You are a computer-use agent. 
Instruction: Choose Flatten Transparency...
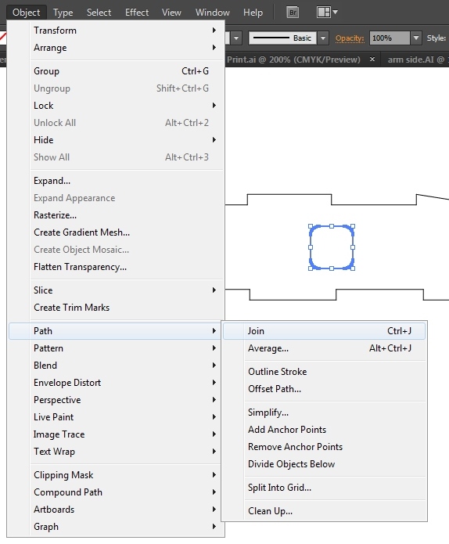(x=116, y=267)
